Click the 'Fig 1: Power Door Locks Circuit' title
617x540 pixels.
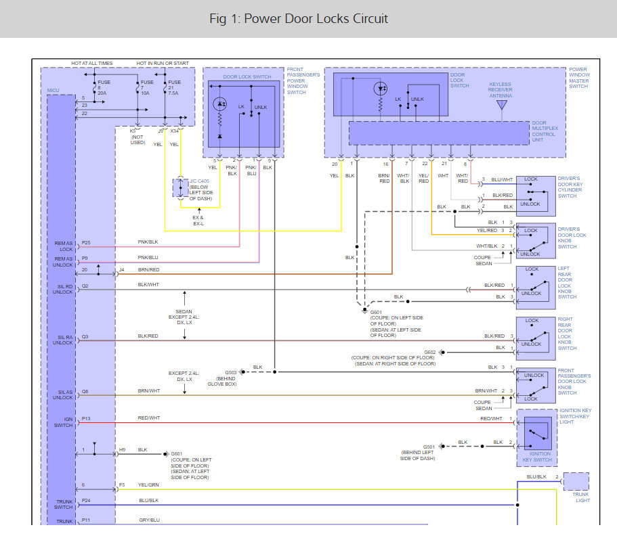tap(298, 18)
